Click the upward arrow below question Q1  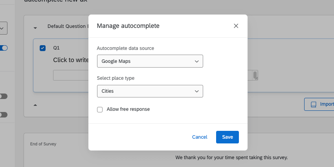pyautogui.click(x=35, y=105)
